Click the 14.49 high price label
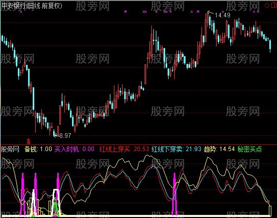 [222, 15]
